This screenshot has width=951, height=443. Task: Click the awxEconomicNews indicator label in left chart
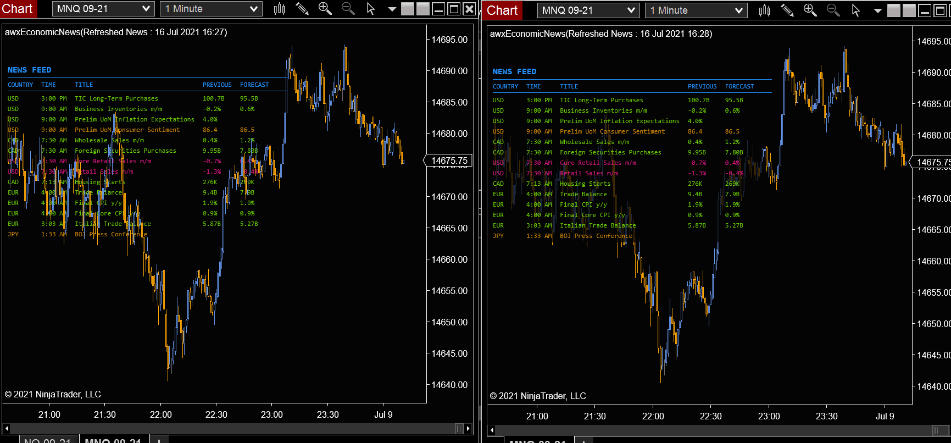tap(116, 32)
